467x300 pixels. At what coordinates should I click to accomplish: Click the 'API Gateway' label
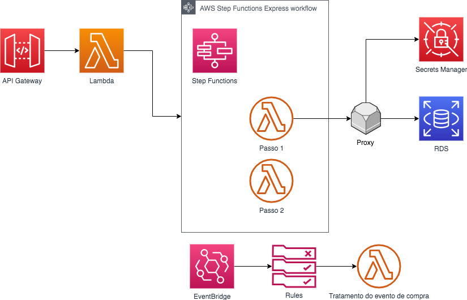22,81
